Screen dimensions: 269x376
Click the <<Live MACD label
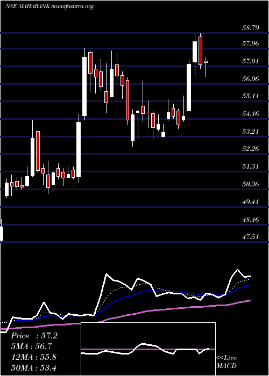point(226,362)
